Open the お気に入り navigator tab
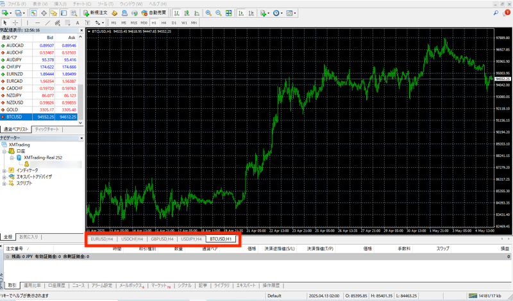This screenshot has width=513, height=301. 29,237
